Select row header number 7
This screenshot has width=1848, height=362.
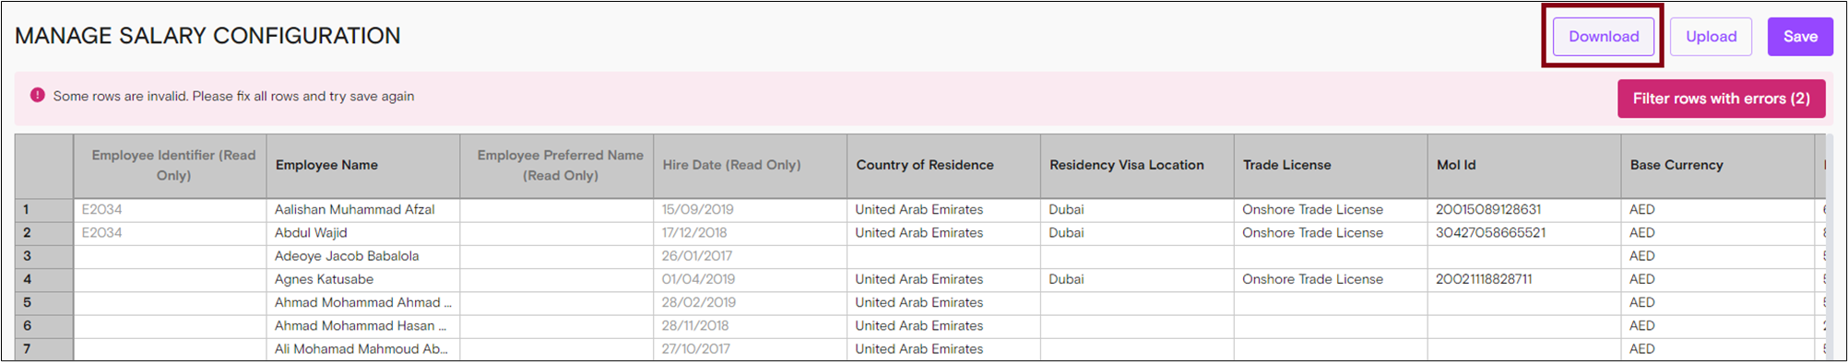pyautogui.click(x=44, y=349)
